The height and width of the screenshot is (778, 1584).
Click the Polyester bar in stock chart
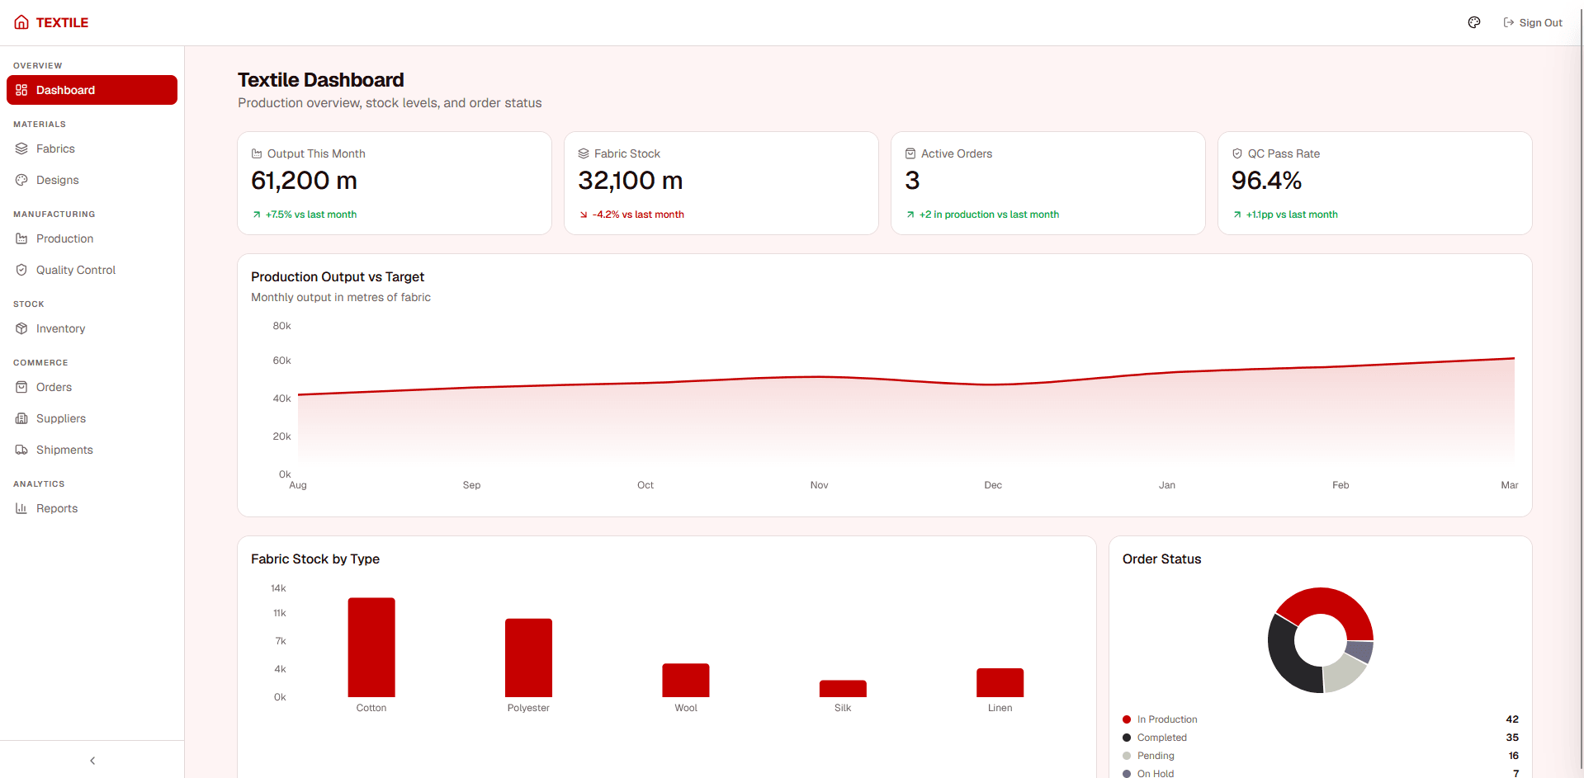528,658
